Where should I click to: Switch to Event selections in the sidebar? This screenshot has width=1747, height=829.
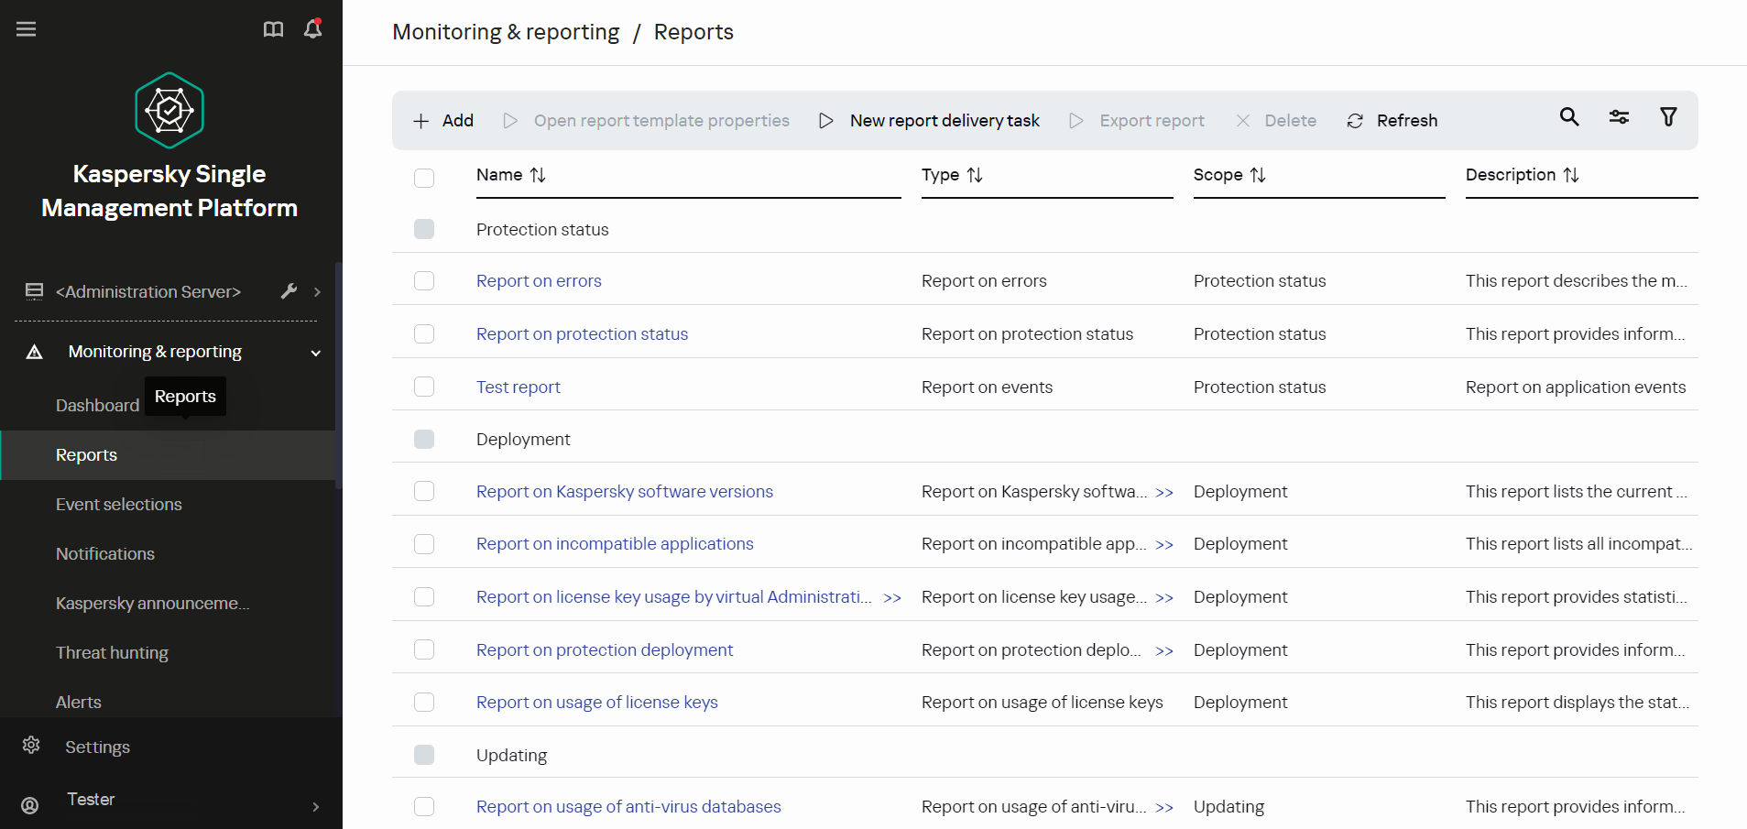[x=118, y=504]
